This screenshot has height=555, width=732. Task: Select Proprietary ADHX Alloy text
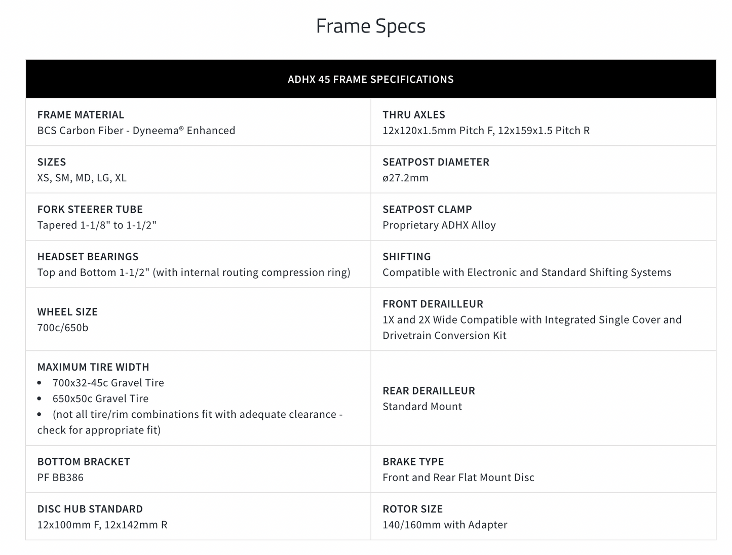pyautogui.click(x=439, y=225)
